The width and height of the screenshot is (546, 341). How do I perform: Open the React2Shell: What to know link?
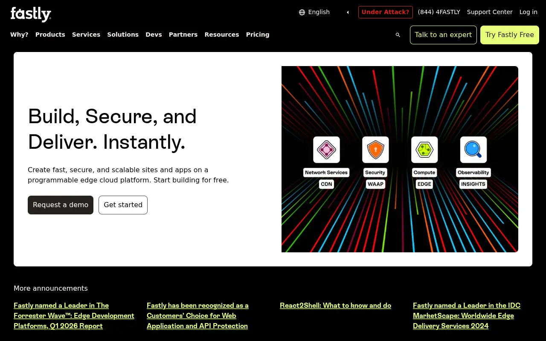335,306
